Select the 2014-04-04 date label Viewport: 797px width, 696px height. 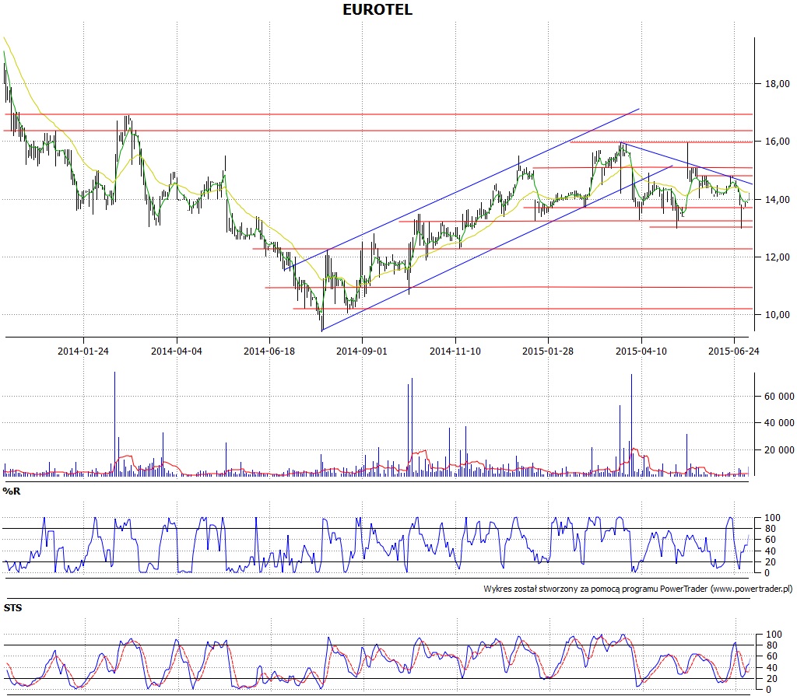click(177, 351)
